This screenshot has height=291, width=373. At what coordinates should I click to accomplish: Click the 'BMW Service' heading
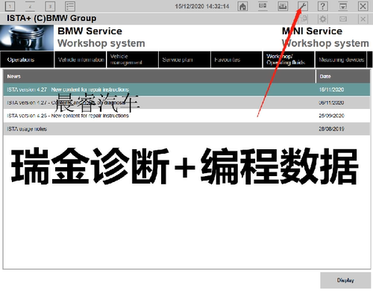click(90, 31)
